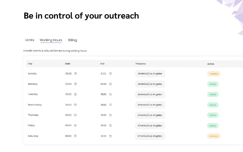This screenshot has width=243, height=152.
Task: Click the clock icon for Saturday start time
Action: point(75,136)
